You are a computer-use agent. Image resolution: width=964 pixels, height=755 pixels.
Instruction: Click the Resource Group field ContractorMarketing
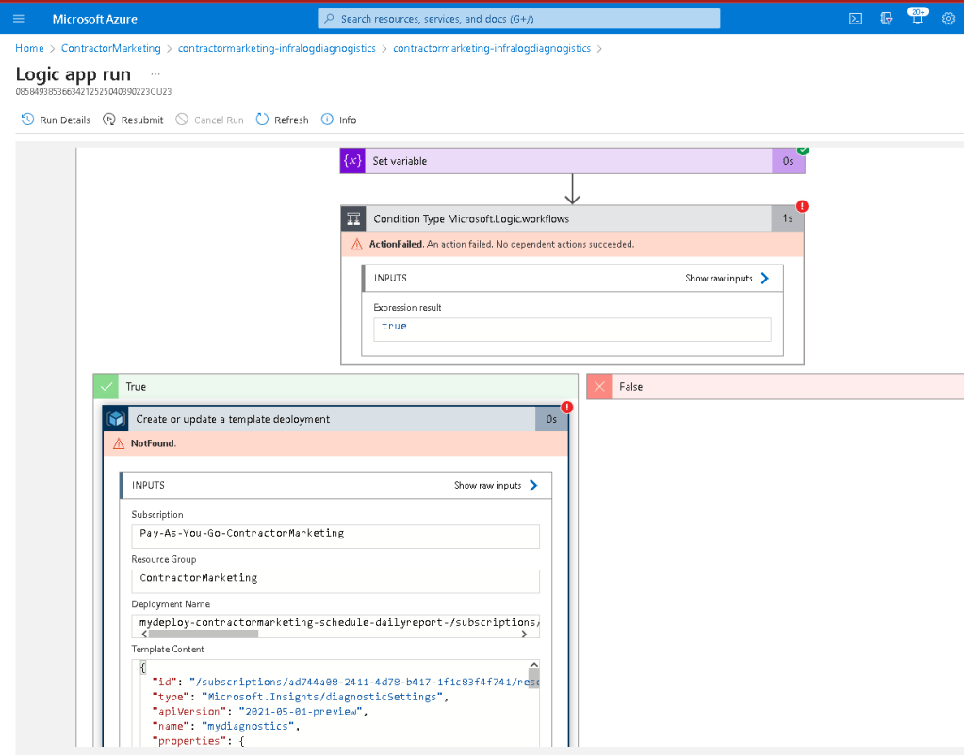tap(335, 581)
